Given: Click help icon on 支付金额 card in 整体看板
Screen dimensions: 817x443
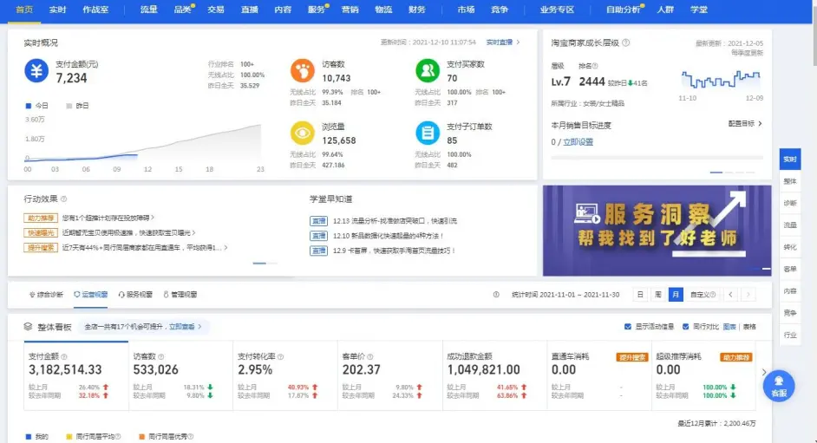Looking at the screenshot, I should [64, 356].
